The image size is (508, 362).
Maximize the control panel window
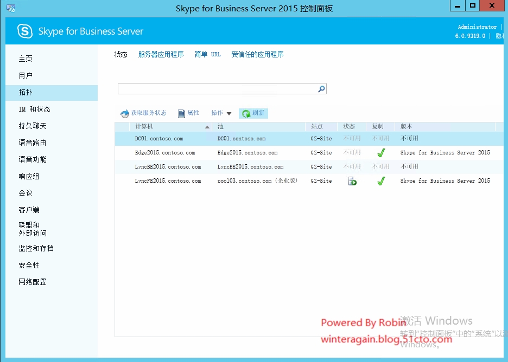click(473, 6)
